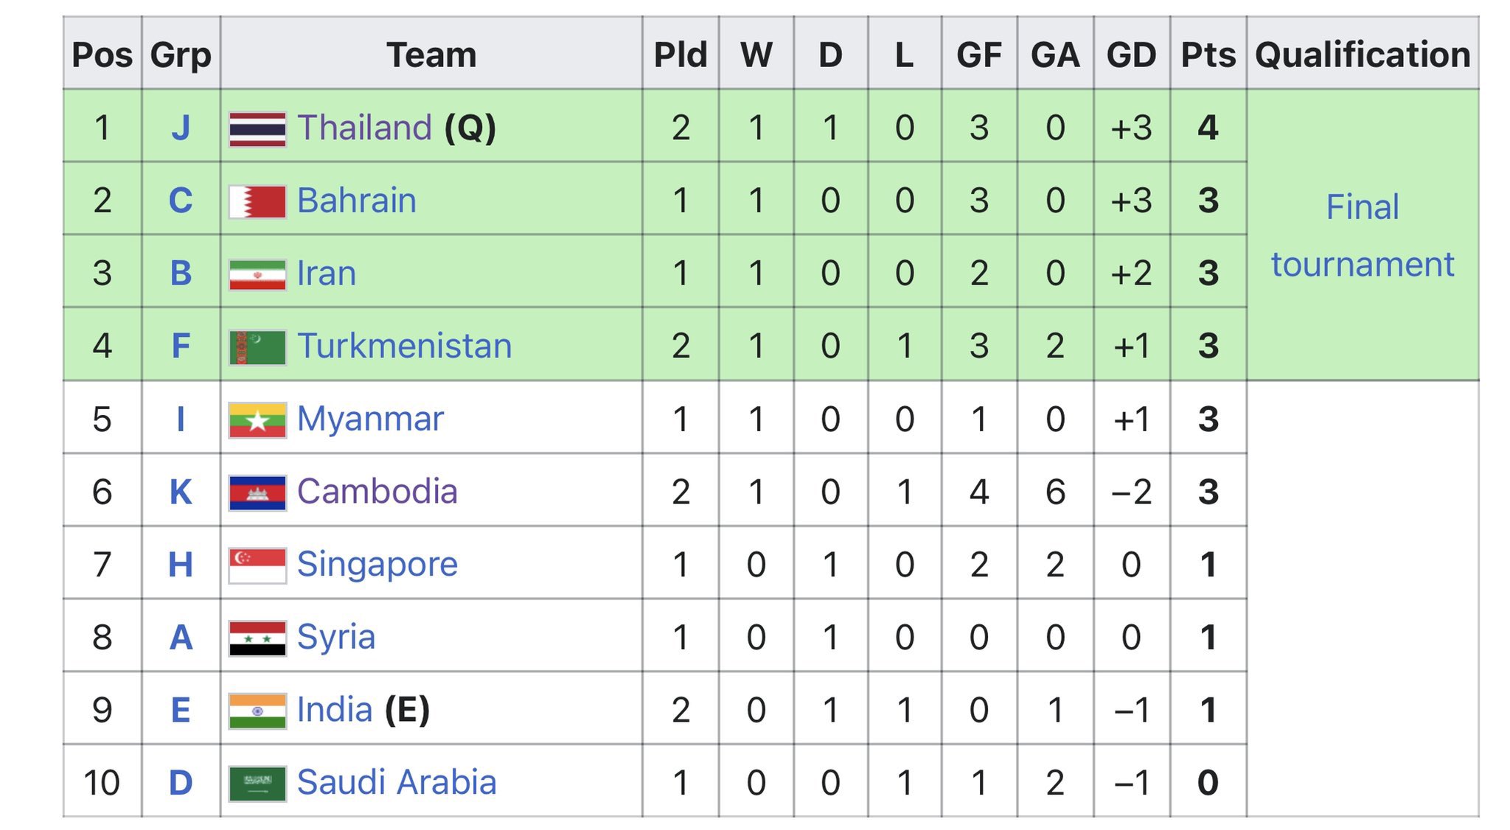The width and height of the screenshot is (1510, 830).
Task: Open the Thailand team link
Action: click(x=364, y=128)
